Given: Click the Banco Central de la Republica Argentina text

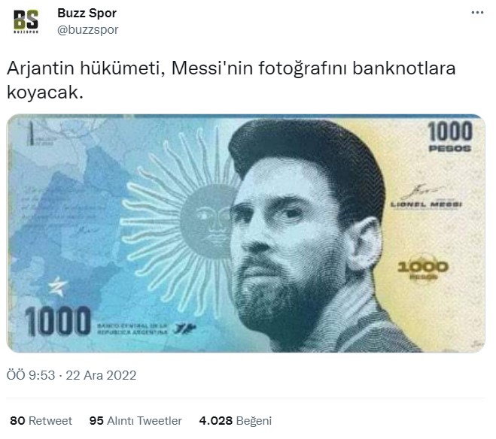Looking at the screenshot, I should (x=132, y=328).
